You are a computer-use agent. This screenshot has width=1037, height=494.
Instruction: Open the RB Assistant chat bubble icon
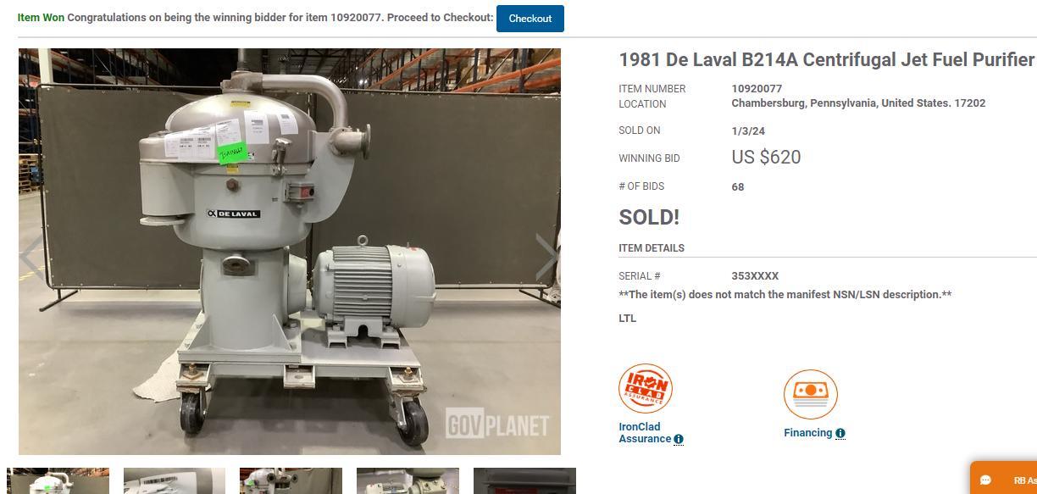point(985,480)
